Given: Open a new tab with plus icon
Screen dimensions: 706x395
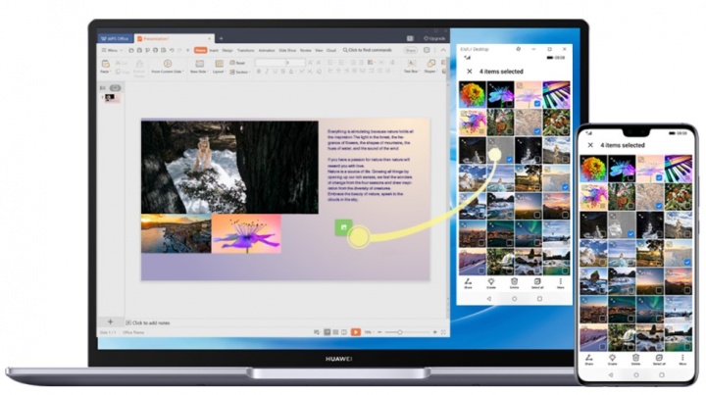Looking at the screenshot, I should coord(221,38).
